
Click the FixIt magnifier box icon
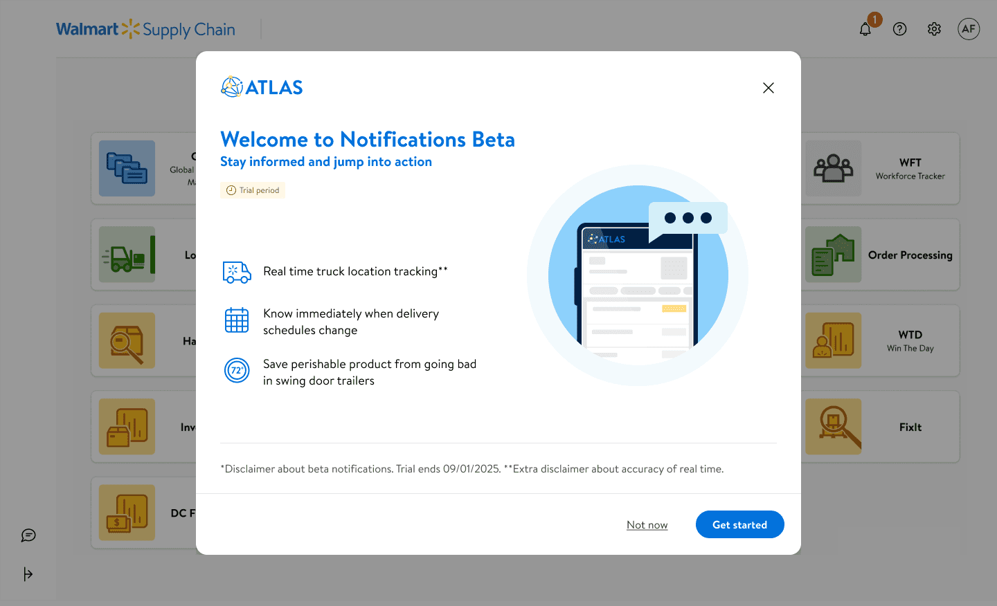coord(834,427)
